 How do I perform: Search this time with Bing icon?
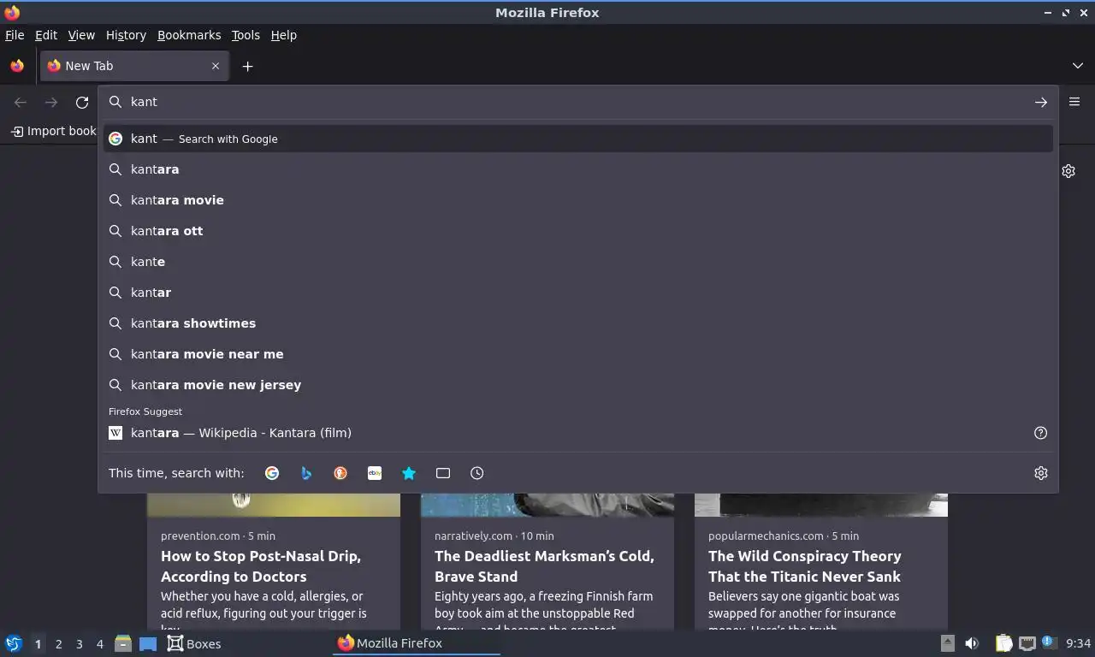[306, 473]
